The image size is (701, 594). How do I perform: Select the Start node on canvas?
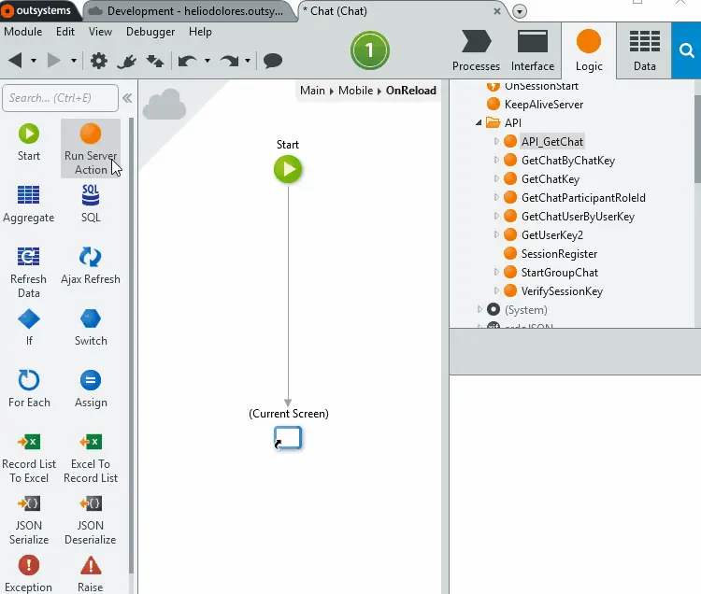[x=288, y=169]
